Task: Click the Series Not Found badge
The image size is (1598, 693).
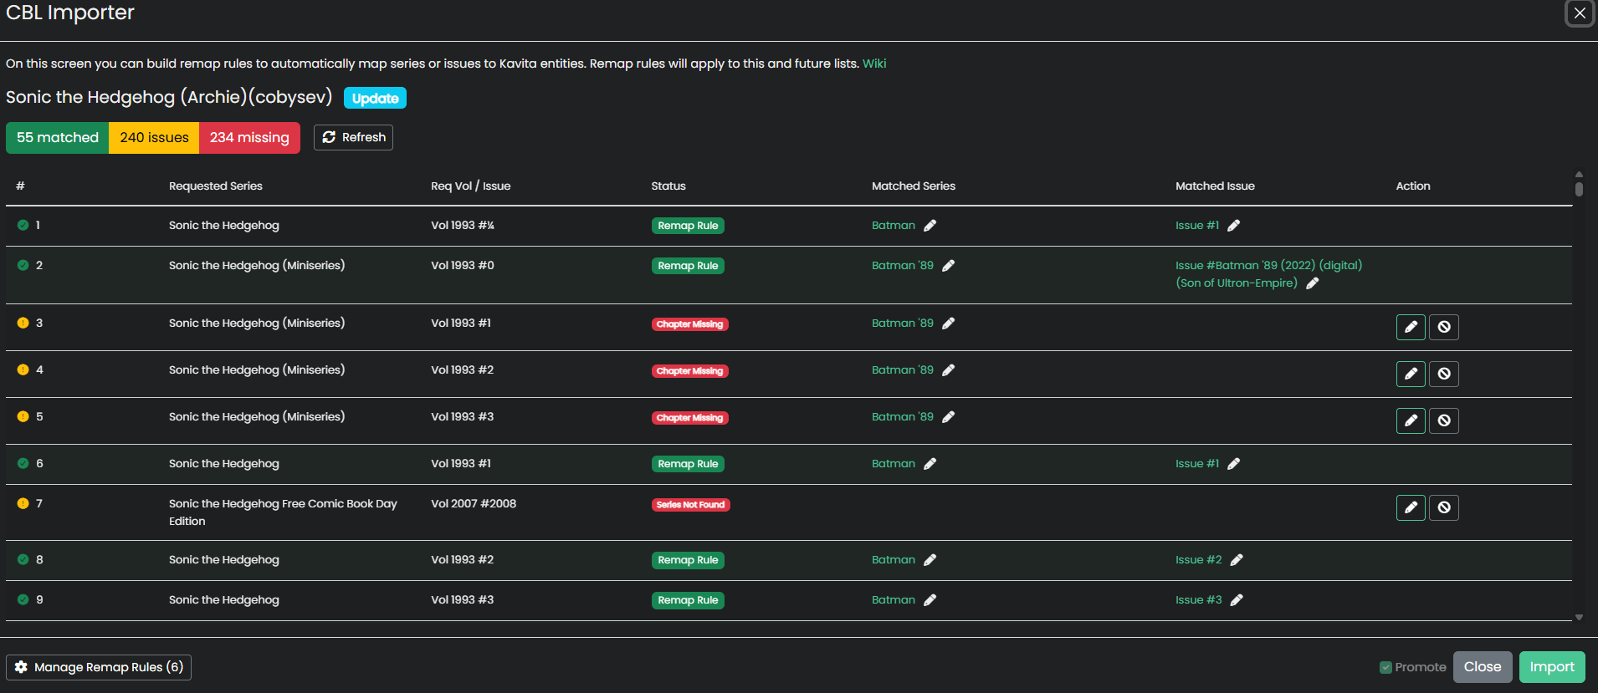Action: coord(691,505)
